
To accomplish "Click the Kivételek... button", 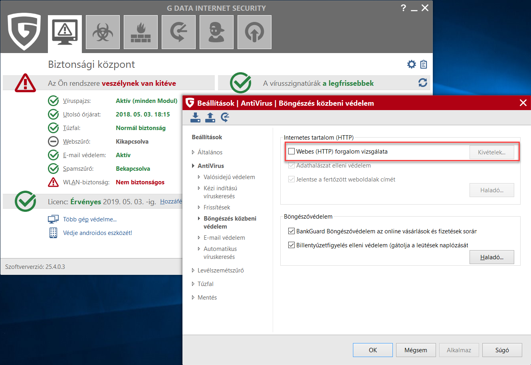I will tap(491, 152).
